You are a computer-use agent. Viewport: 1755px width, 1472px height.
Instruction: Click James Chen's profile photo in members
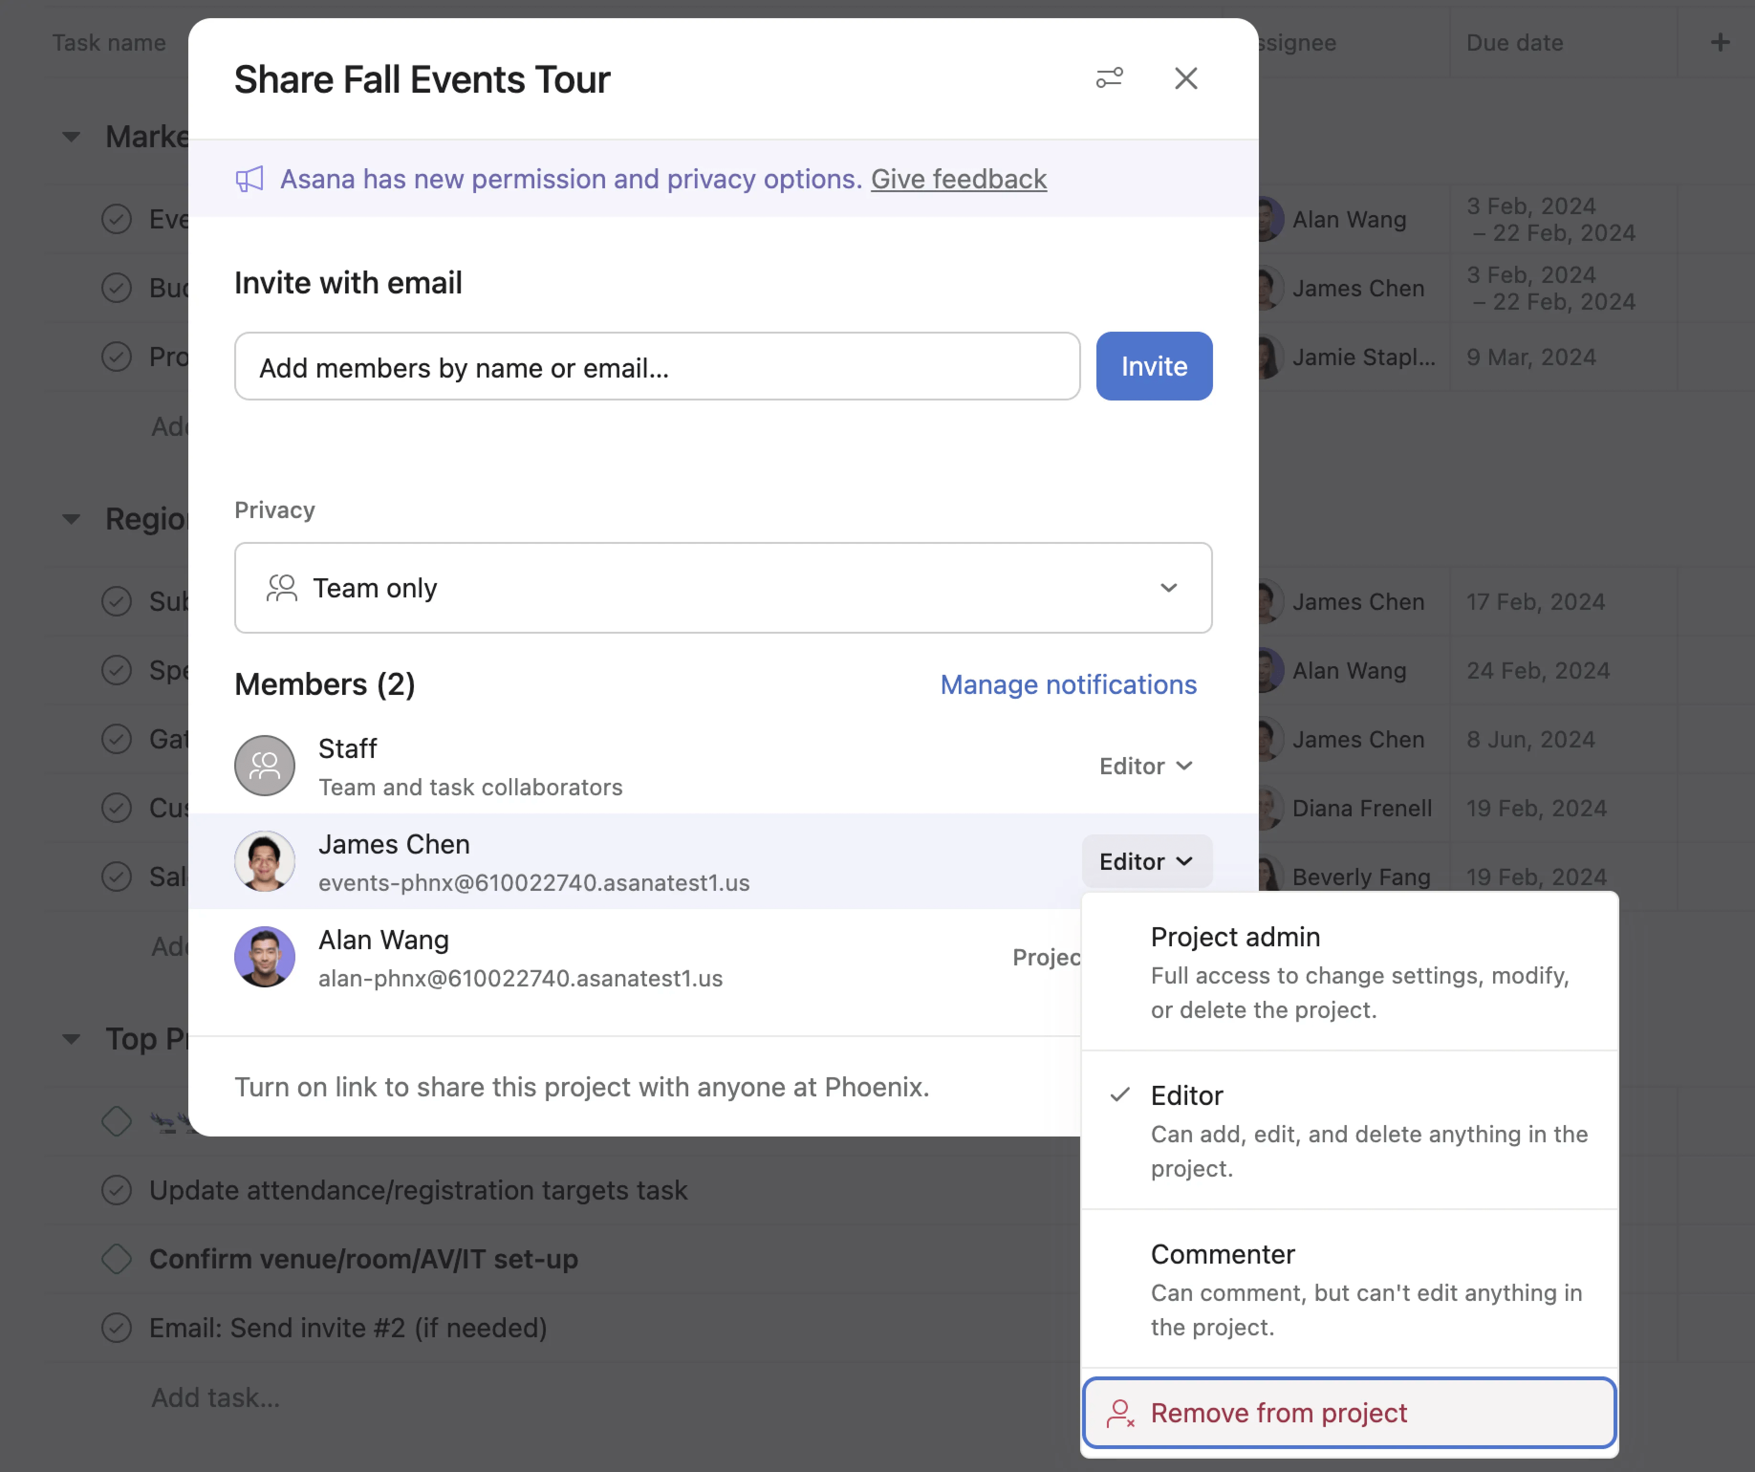click(264, 861)
